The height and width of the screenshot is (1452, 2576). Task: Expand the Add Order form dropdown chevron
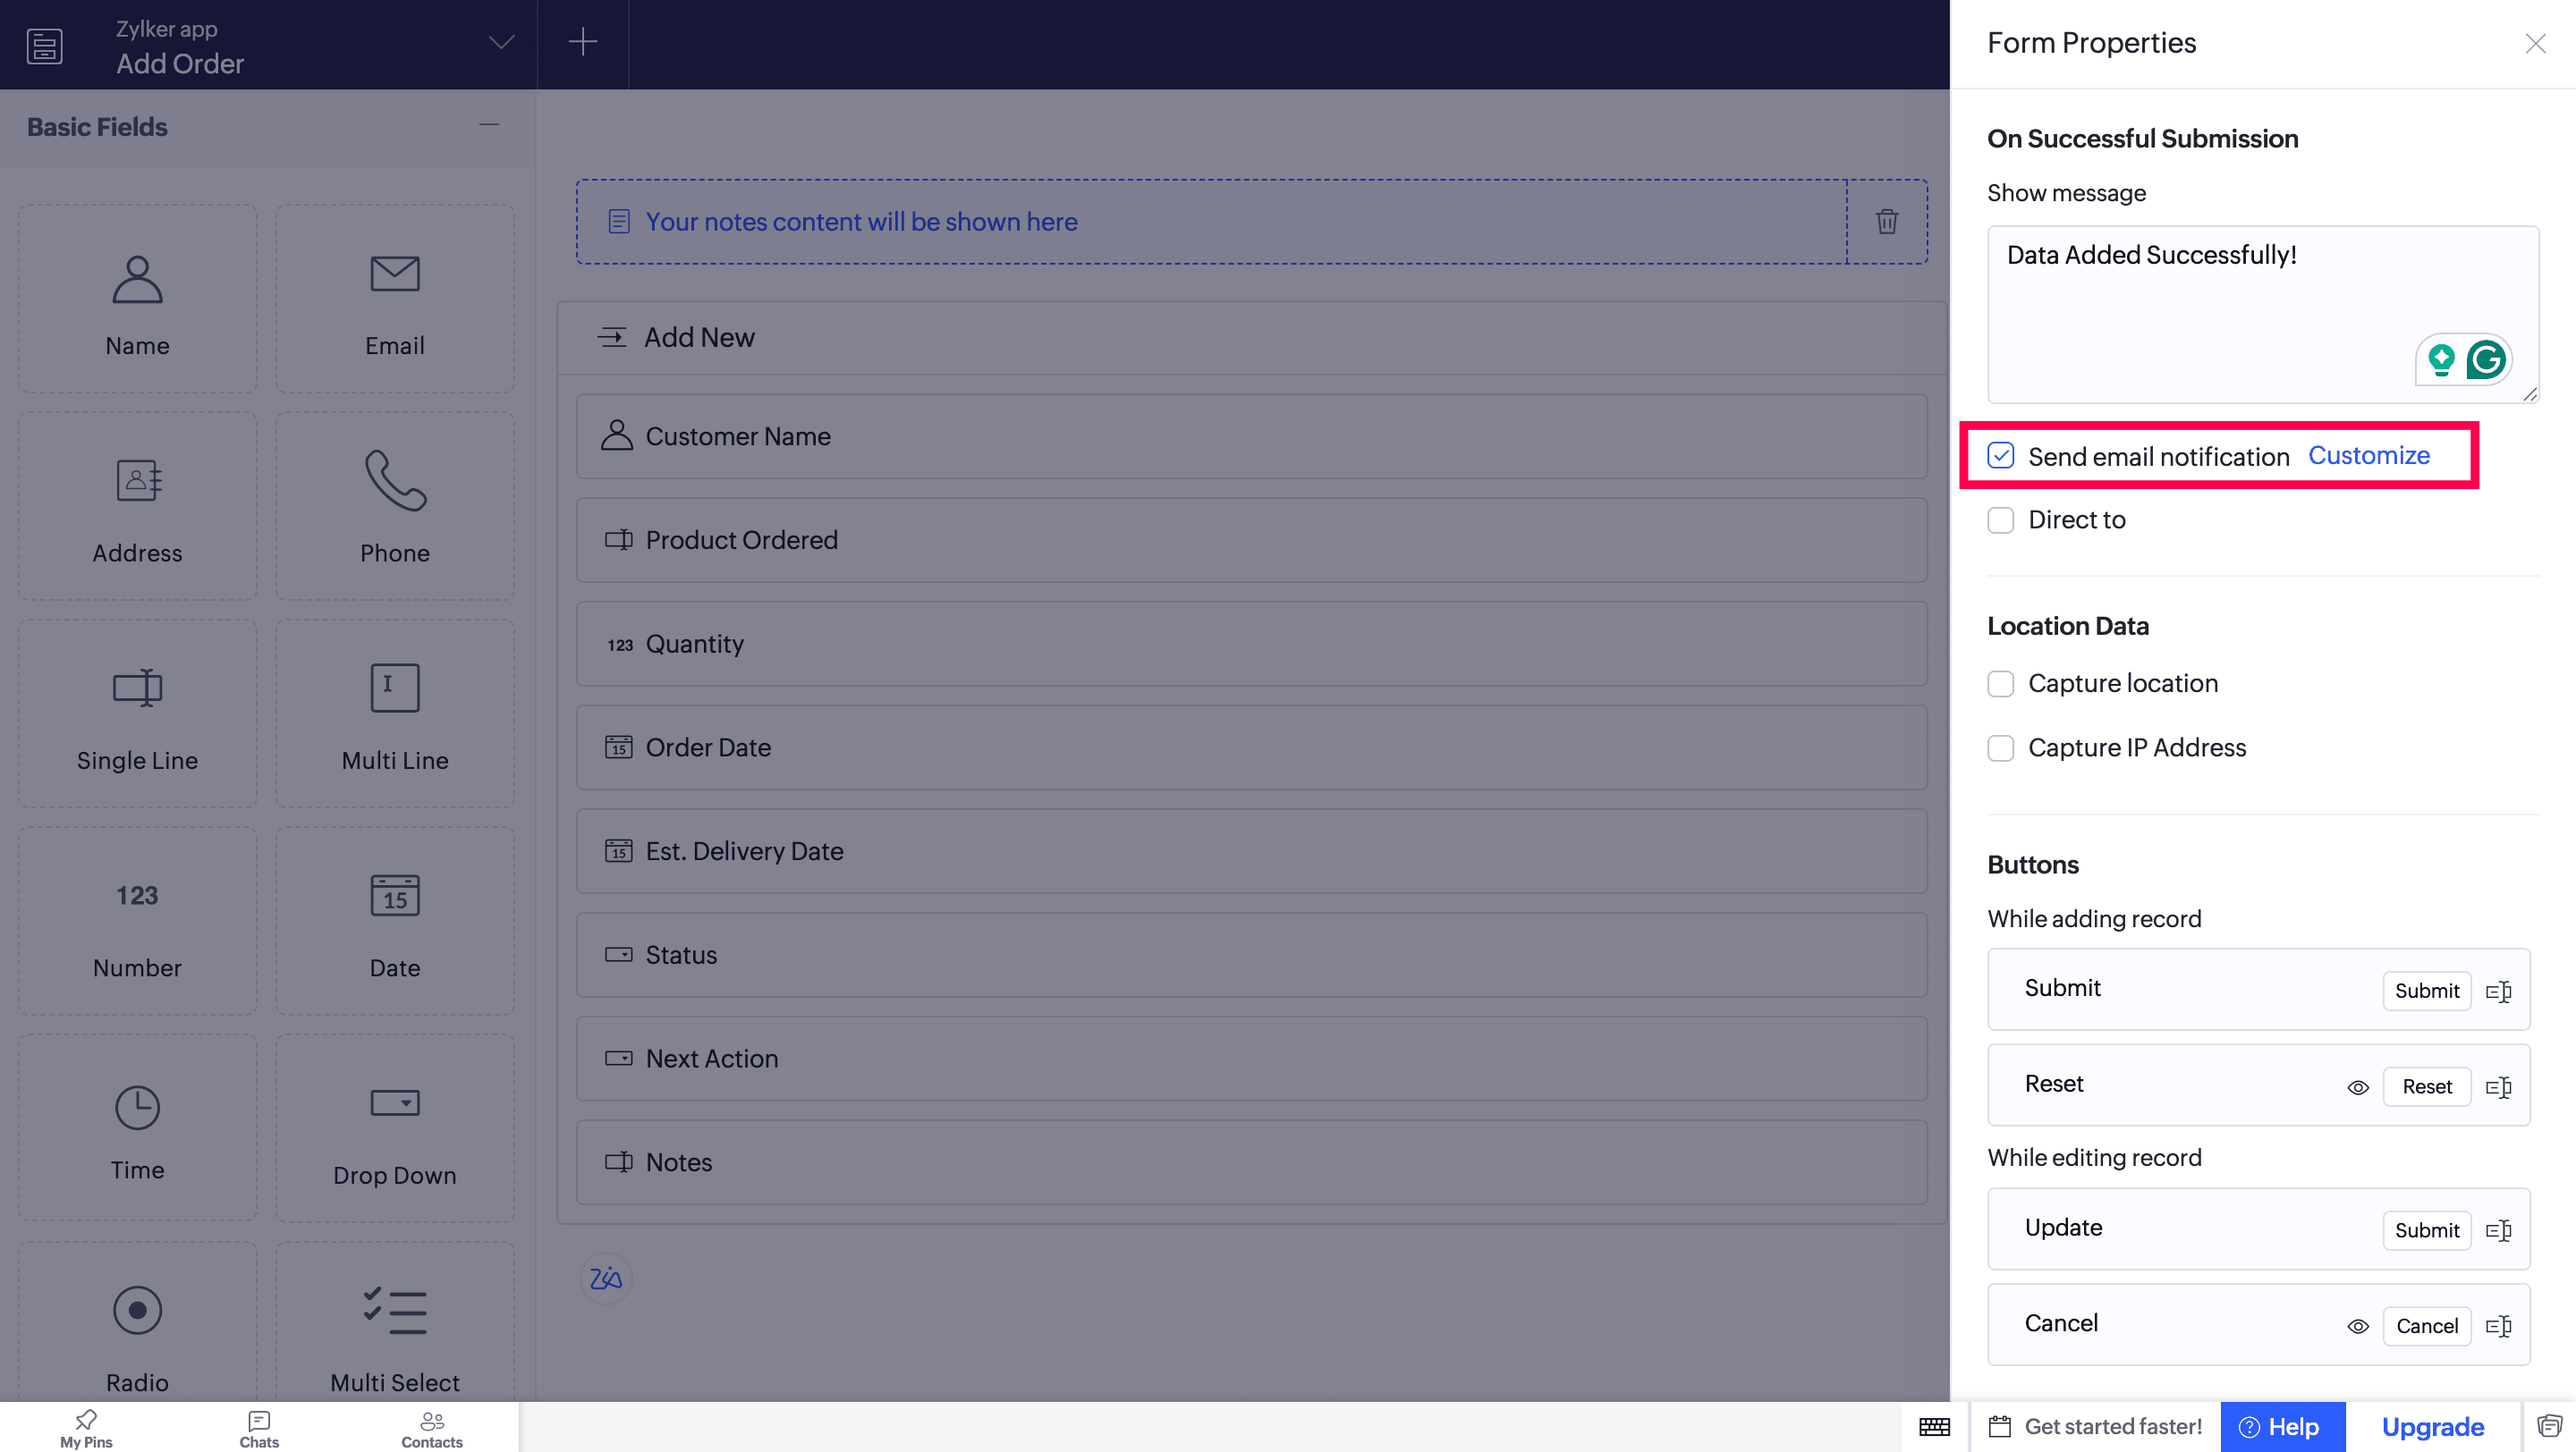point(501,42)
